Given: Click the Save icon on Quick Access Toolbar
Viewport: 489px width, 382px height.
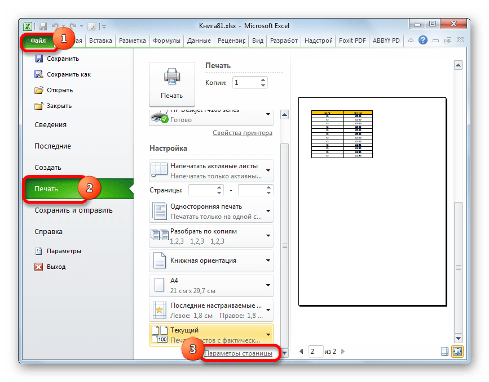Looking at the screenshot, I should click(x=42, y=26).
